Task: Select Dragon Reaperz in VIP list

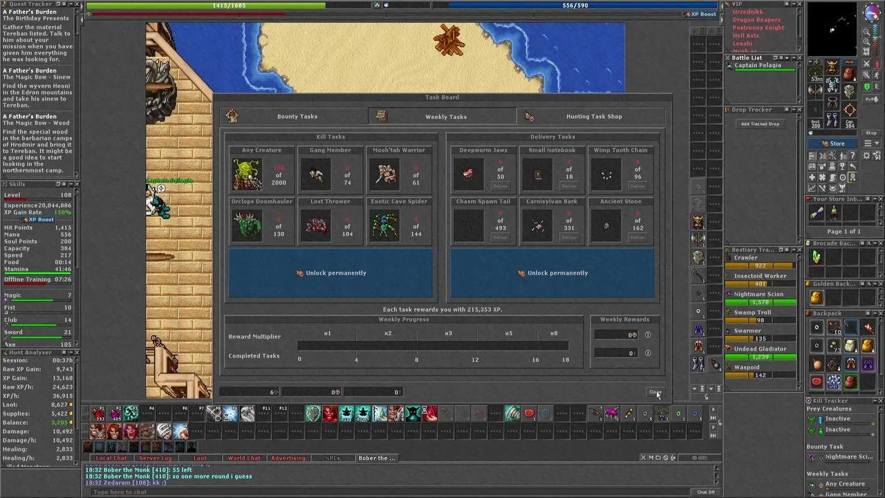Action: [x=756, y=20]
